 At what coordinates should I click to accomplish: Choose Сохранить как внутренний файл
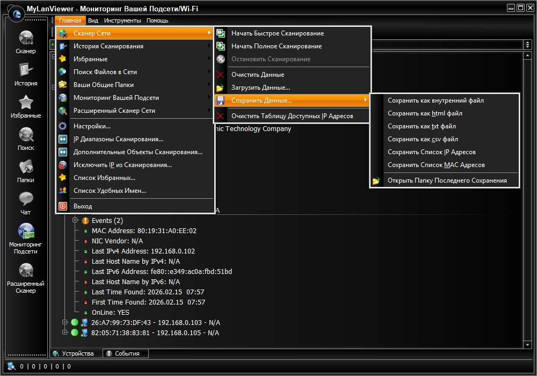(445, 100)
